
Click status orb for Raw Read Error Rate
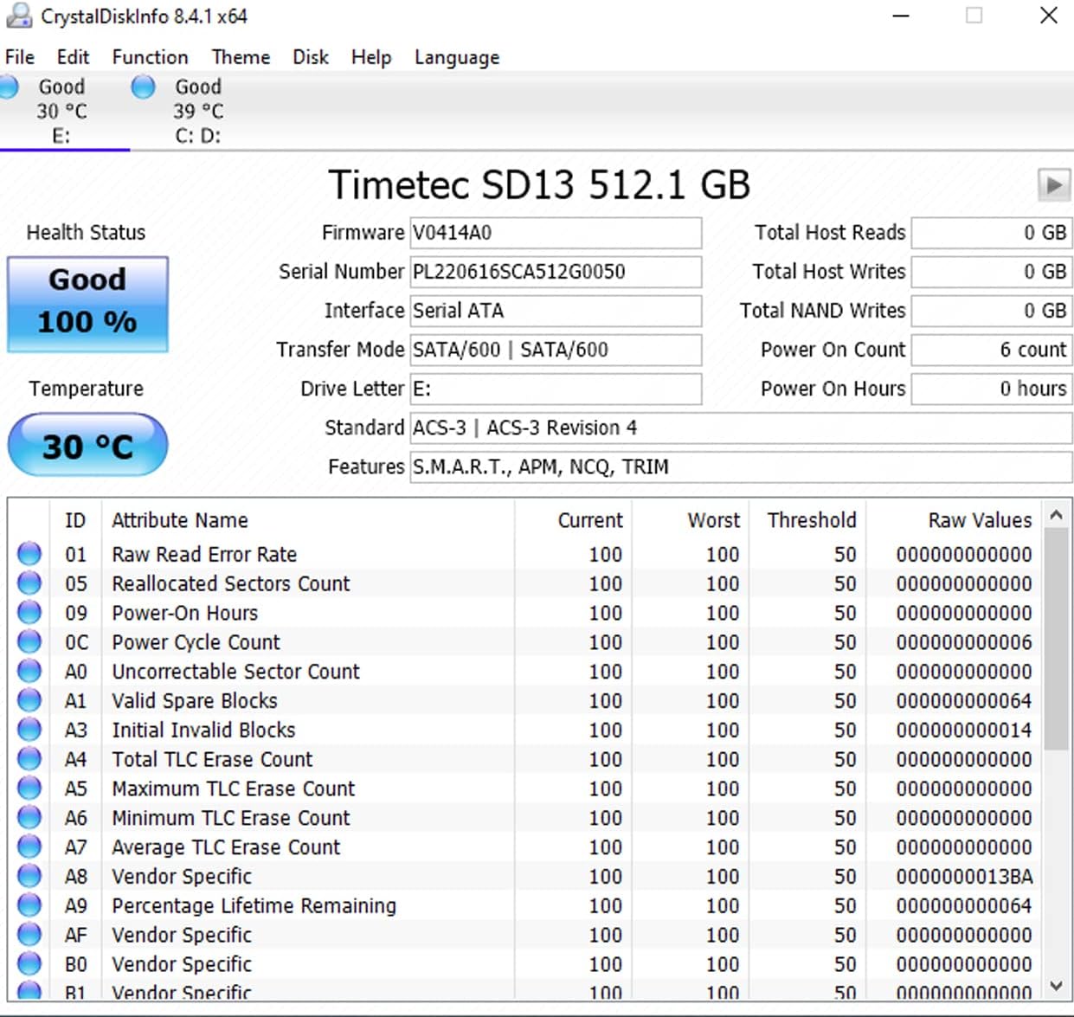[29, 554]
